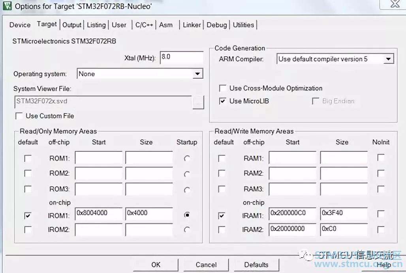
Task: Click the ROM1 Start field
Action: 99,157
